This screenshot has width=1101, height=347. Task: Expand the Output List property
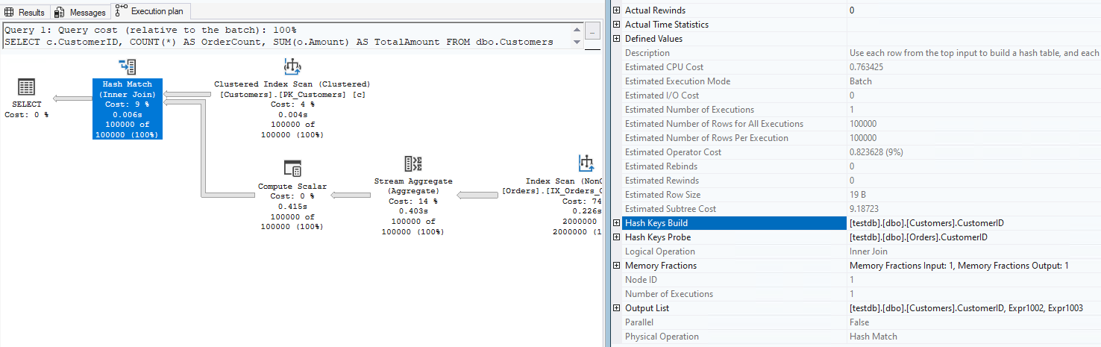(x=616, y=308)
